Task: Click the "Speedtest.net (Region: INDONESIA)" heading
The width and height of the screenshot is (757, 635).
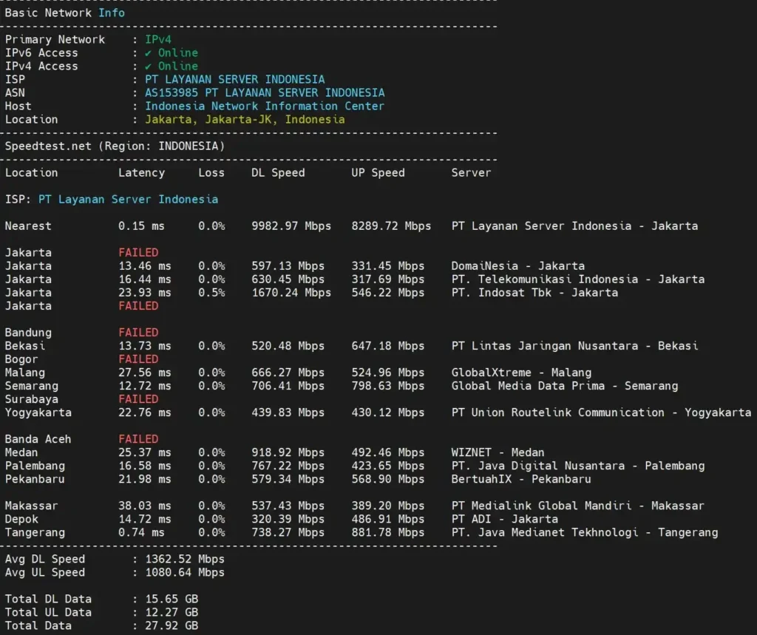Action: coord(115,146)
